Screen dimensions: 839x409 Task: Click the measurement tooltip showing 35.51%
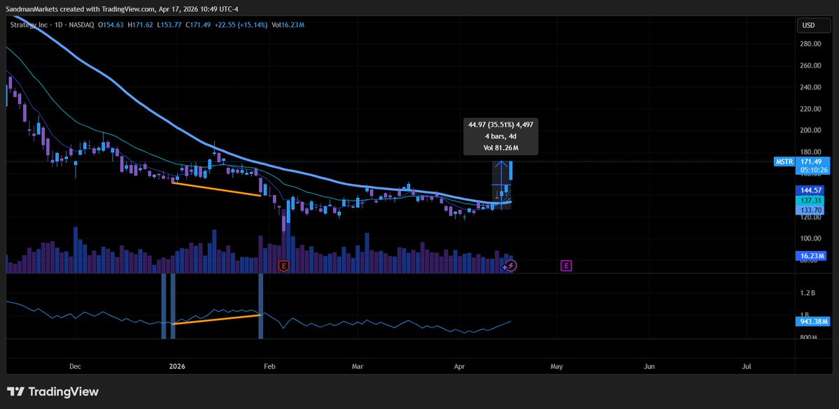click(x=500, y=136)
